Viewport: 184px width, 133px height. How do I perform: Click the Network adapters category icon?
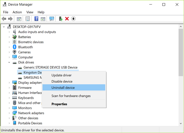click(14, 113)
